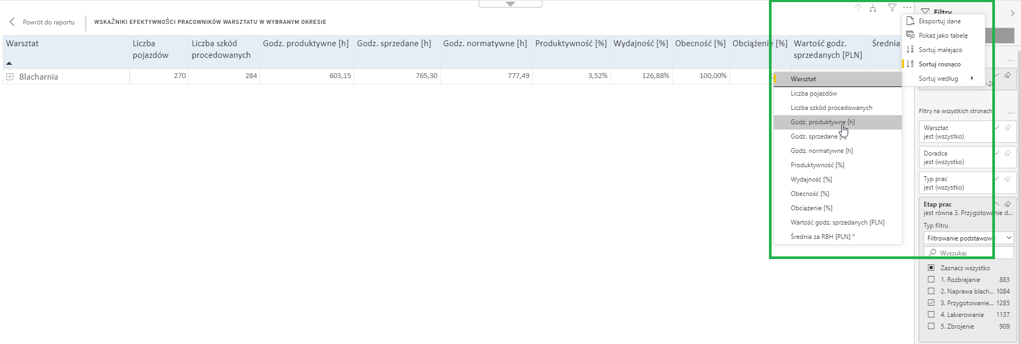Image resolution: width=1021 pixels, height=344 pixels.
Task: Collapse the Etap prac filter card
Action: click(x=998, y=204)
